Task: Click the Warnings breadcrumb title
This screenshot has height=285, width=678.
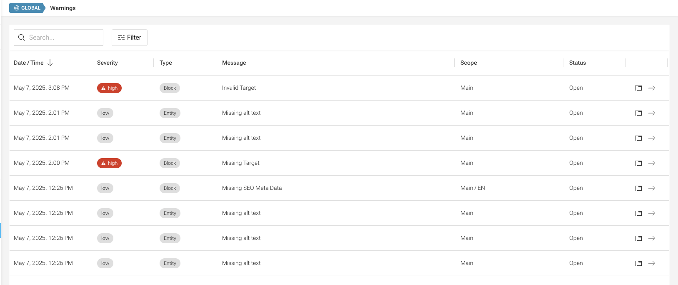Action: (63, 8)
